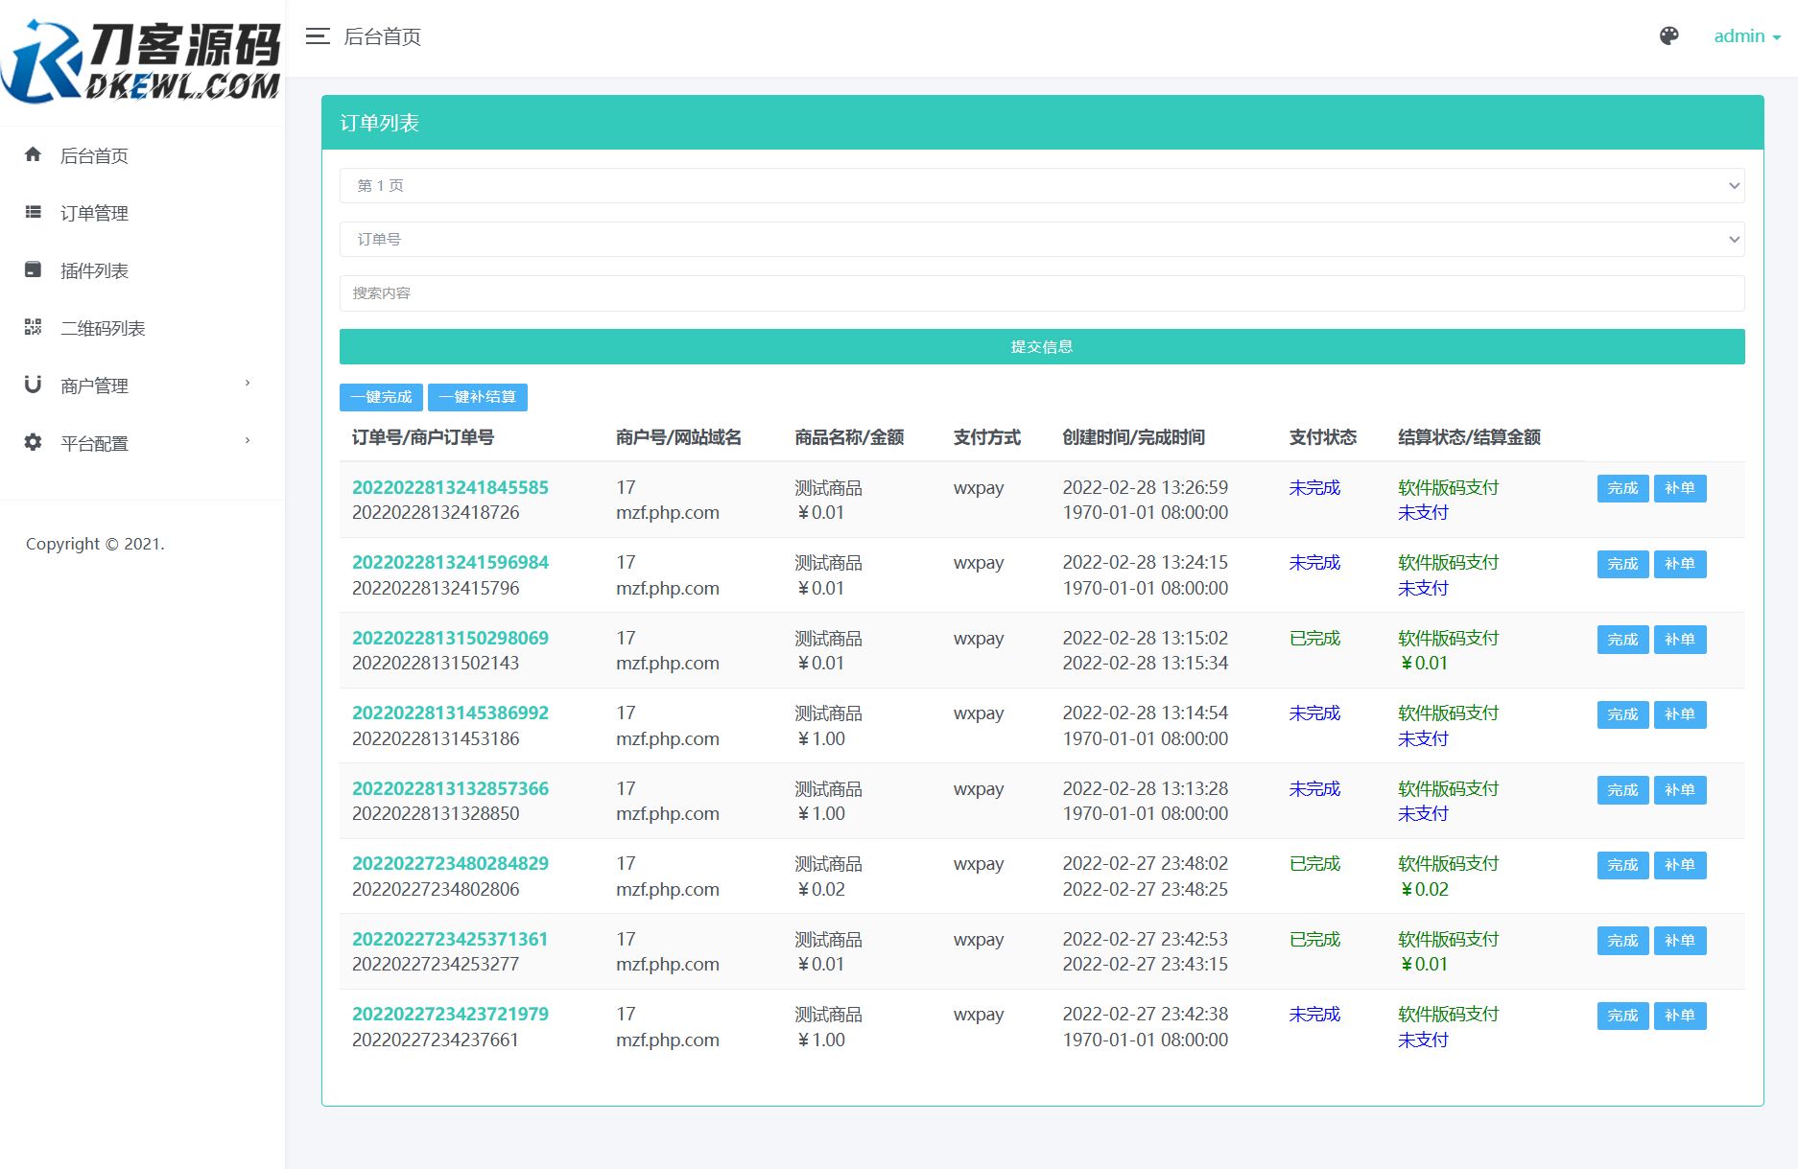Click the plugin icon beside 插件列表
1798x1169 pixels.
click(34, 269)
